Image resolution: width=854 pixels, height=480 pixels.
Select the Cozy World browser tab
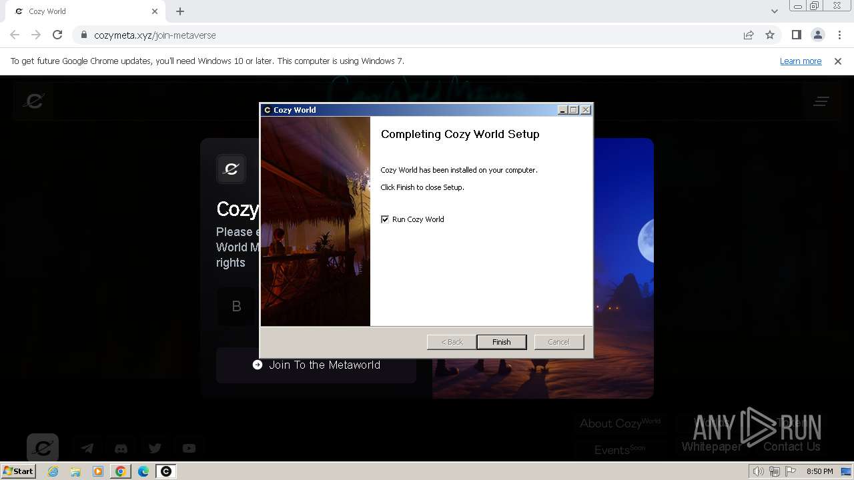tap(85, 11)
